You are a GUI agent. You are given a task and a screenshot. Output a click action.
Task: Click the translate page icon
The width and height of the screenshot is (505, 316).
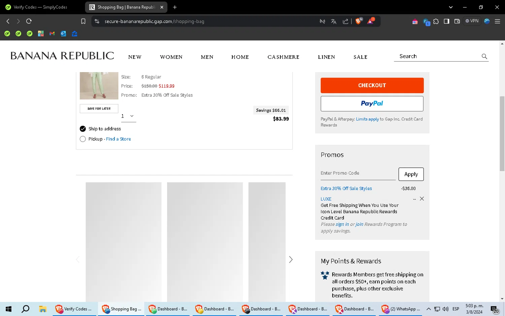334,21
